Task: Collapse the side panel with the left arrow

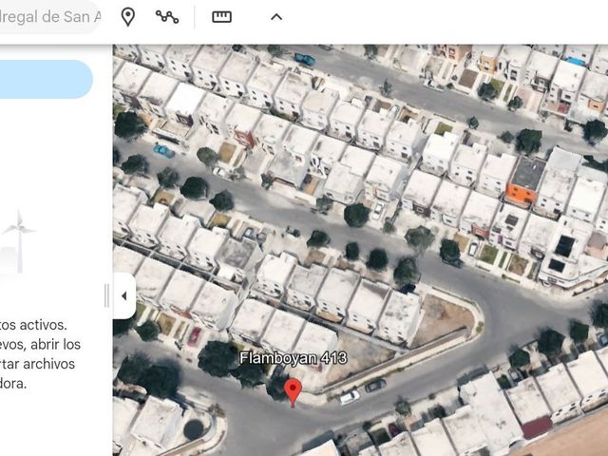Action: point(124,296)
